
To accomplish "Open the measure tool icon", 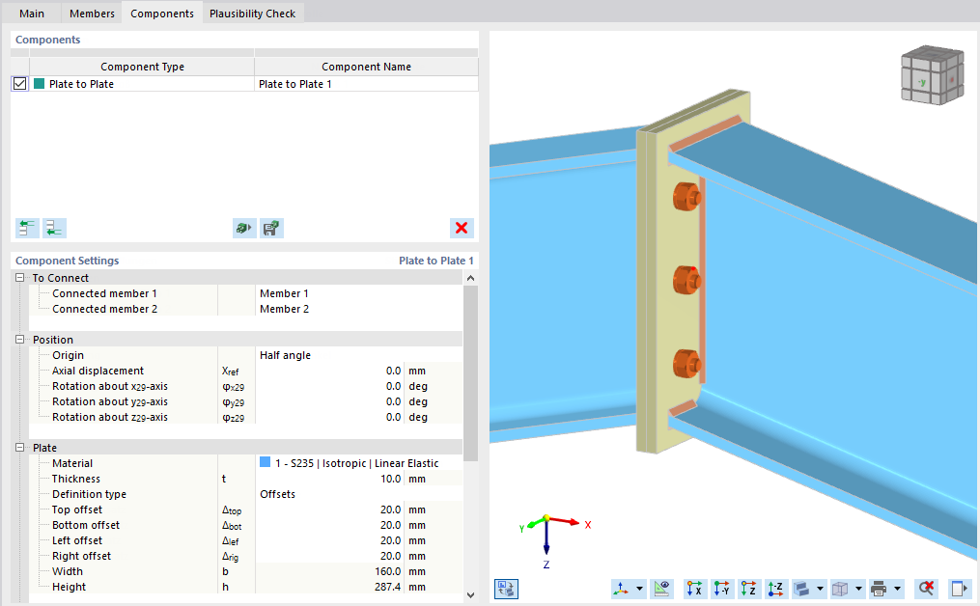I will 662,588.
